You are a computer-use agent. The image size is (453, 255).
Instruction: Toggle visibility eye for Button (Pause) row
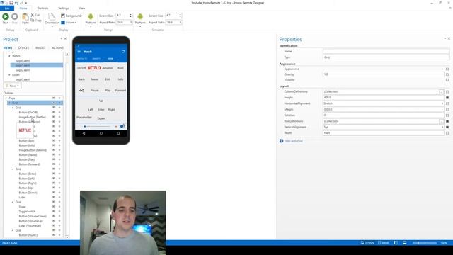pos(54,154)
